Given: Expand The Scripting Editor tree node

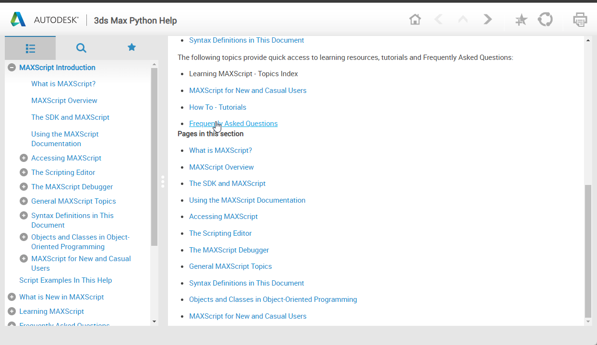Looking at the screenshot, I should click(24, 172).
